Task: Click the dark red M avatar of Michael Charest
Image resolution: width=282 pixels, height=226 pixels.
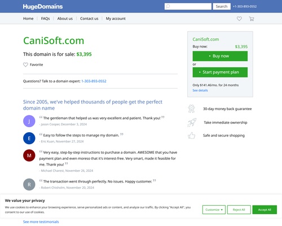Action: tap(29, 155)
